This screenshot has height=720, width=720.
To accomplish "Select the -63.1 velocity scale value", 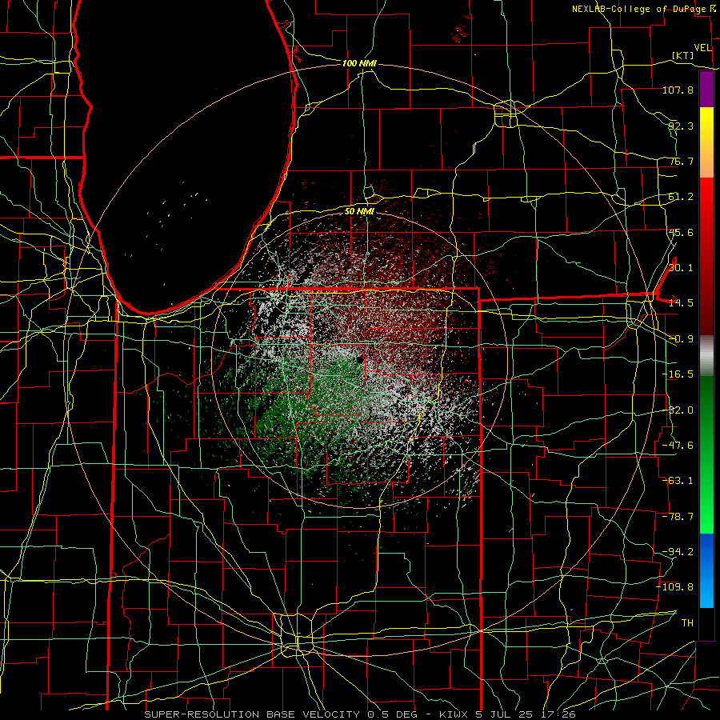I will [x=678, y=481].
